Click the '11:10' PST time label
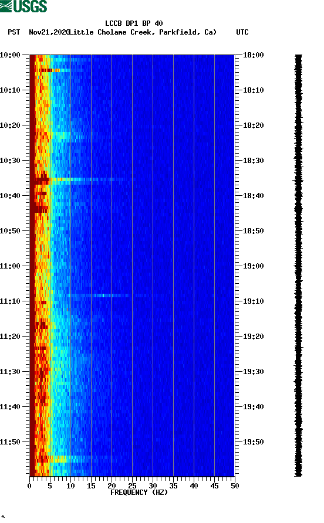The height and width of the screenshot is (523, 324). 10,301
